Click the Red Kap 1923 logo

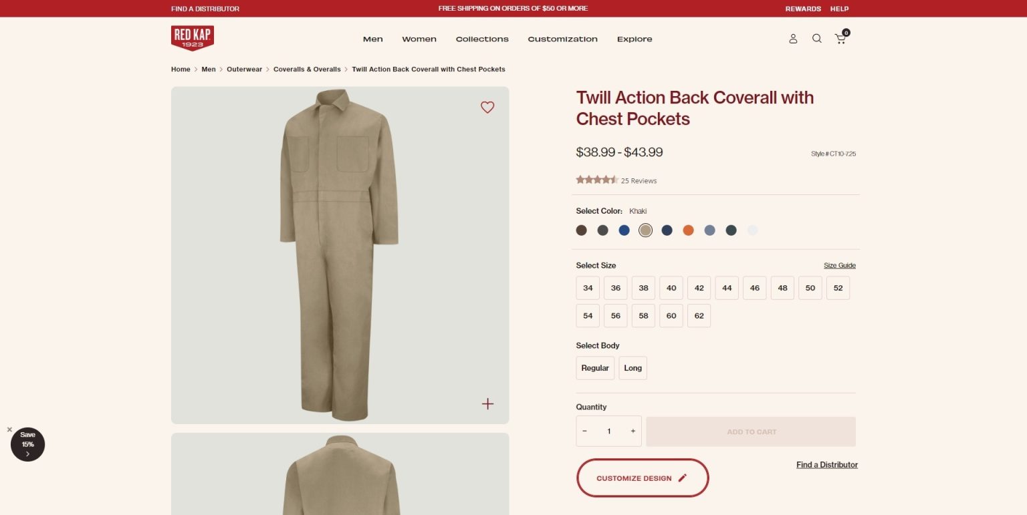point(192,38)
